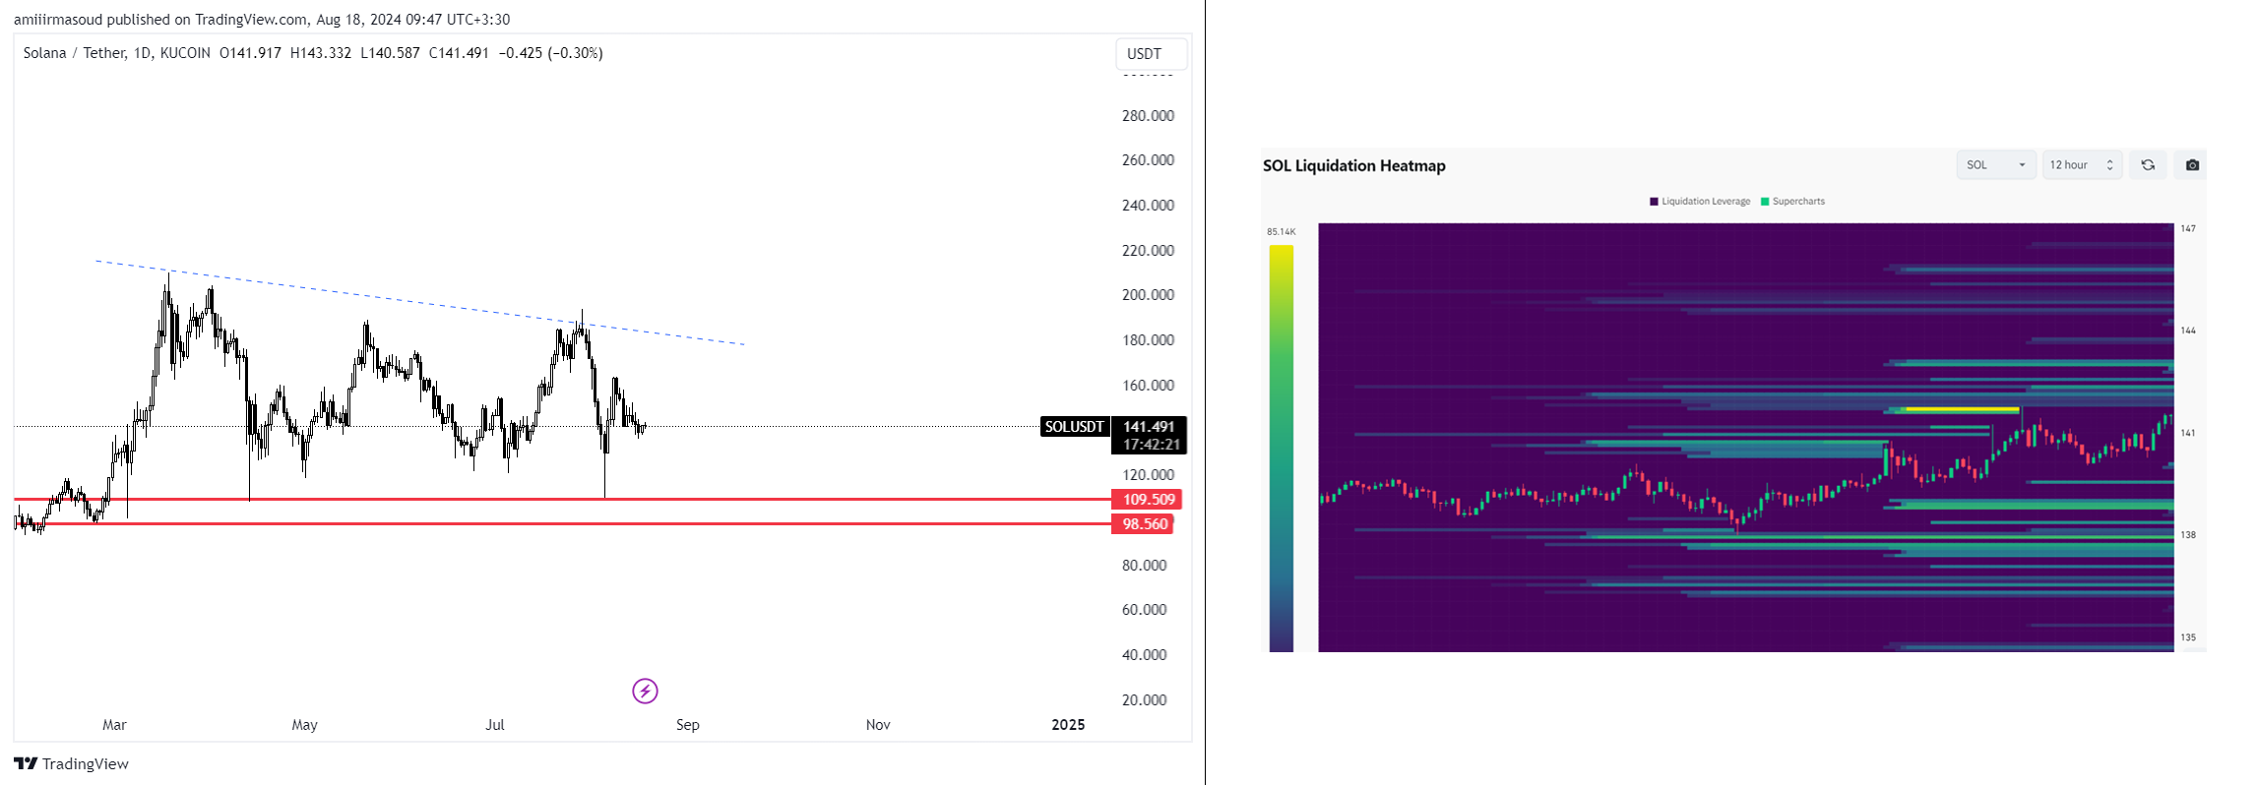Click the dashed blue descending trendline
This screenshot has width=2258, height=785.
(420, 303)
